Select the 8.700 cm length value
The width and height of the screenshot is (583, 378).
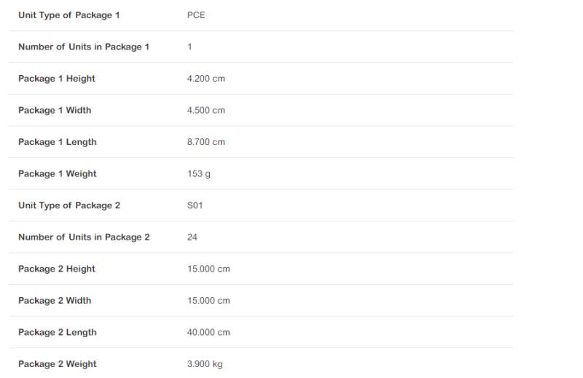click(206, 142)
